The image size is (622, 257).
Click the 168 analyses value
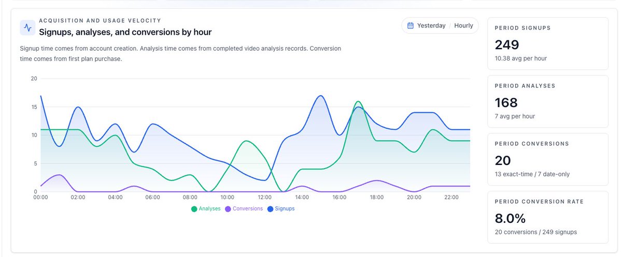click(506, 102)
